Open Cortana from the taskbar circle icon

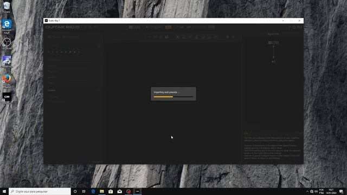tap(75, 191)
